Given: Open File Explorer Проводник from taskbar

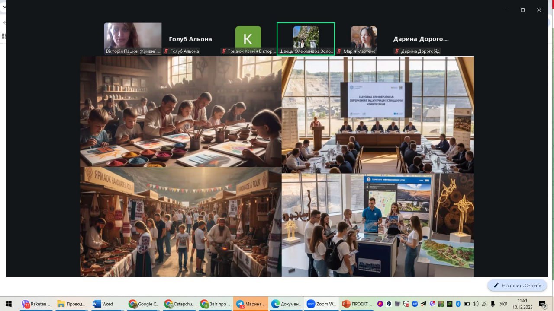Looking at the screenshot, I should click(x=71, y=304).
